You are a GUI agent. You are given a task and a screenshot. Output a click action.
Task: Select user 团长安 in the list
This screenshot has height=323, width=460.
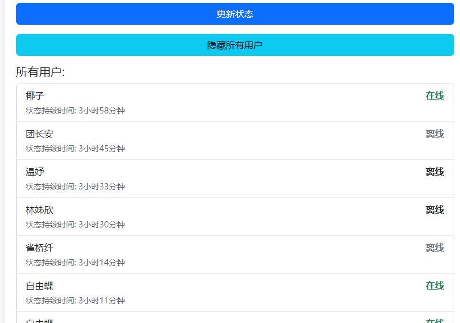click(x=40, y=134)
